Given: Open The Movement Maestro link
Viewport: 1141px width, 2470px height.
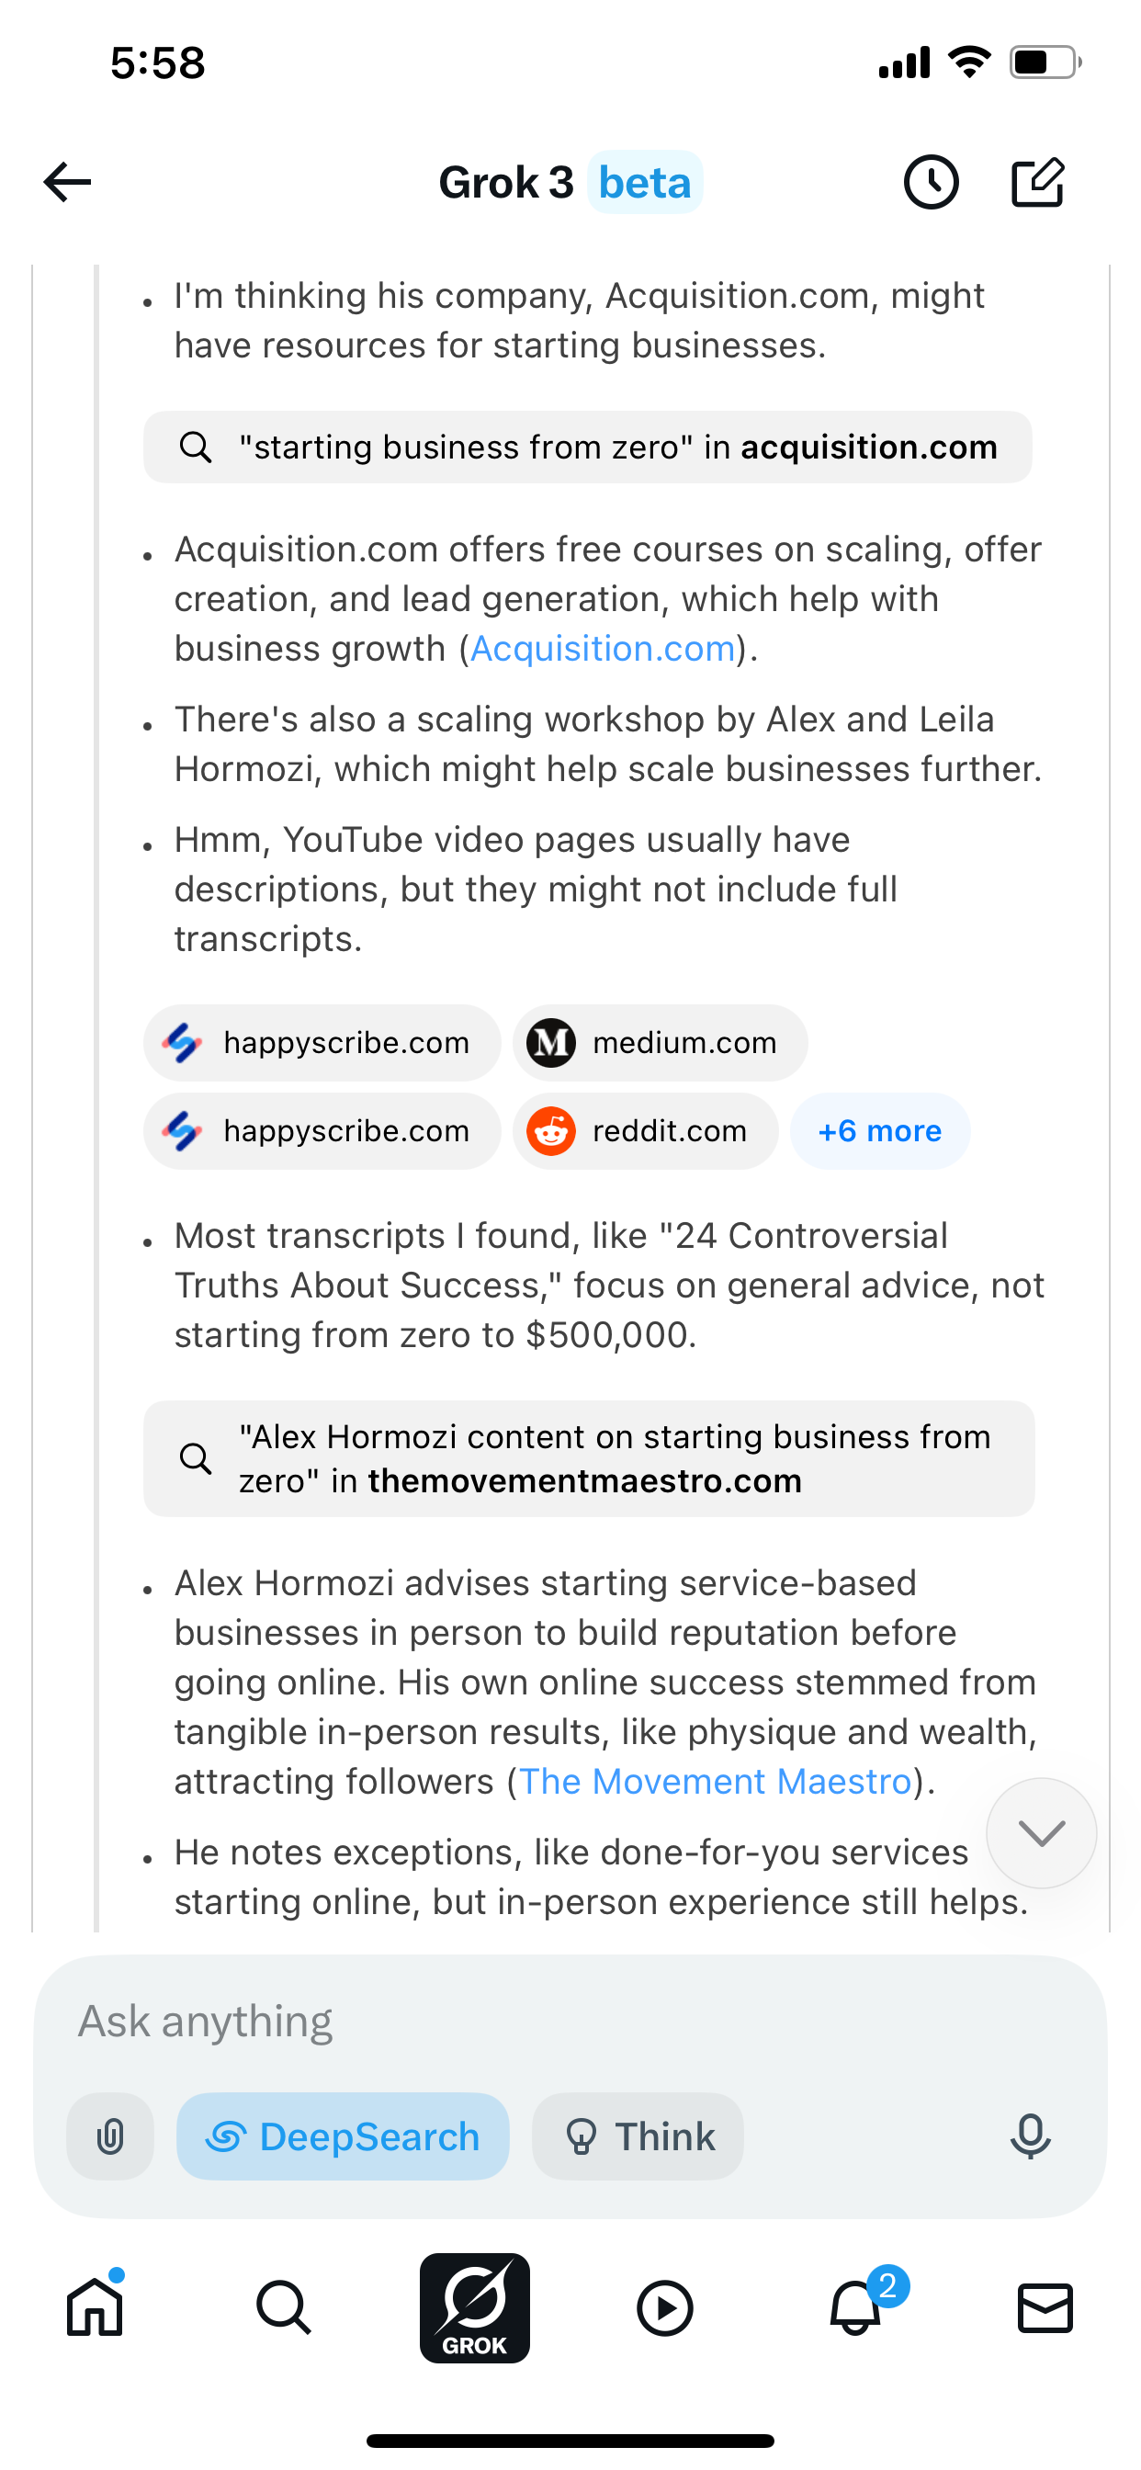Looking at the screenshot, I should point(715,1782).
